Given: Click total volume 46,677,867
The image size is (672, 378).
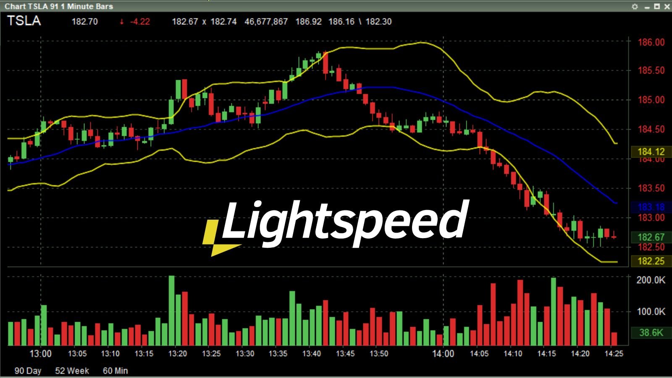Looking at the screenshot, I should click(x=266, y=21).
